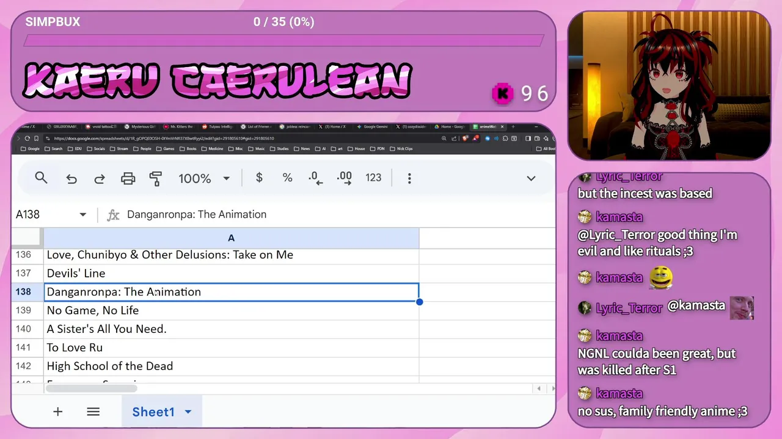Open the all sheets list icon
The width and height of the screenshot is (782, 439).
click(93, 412)
